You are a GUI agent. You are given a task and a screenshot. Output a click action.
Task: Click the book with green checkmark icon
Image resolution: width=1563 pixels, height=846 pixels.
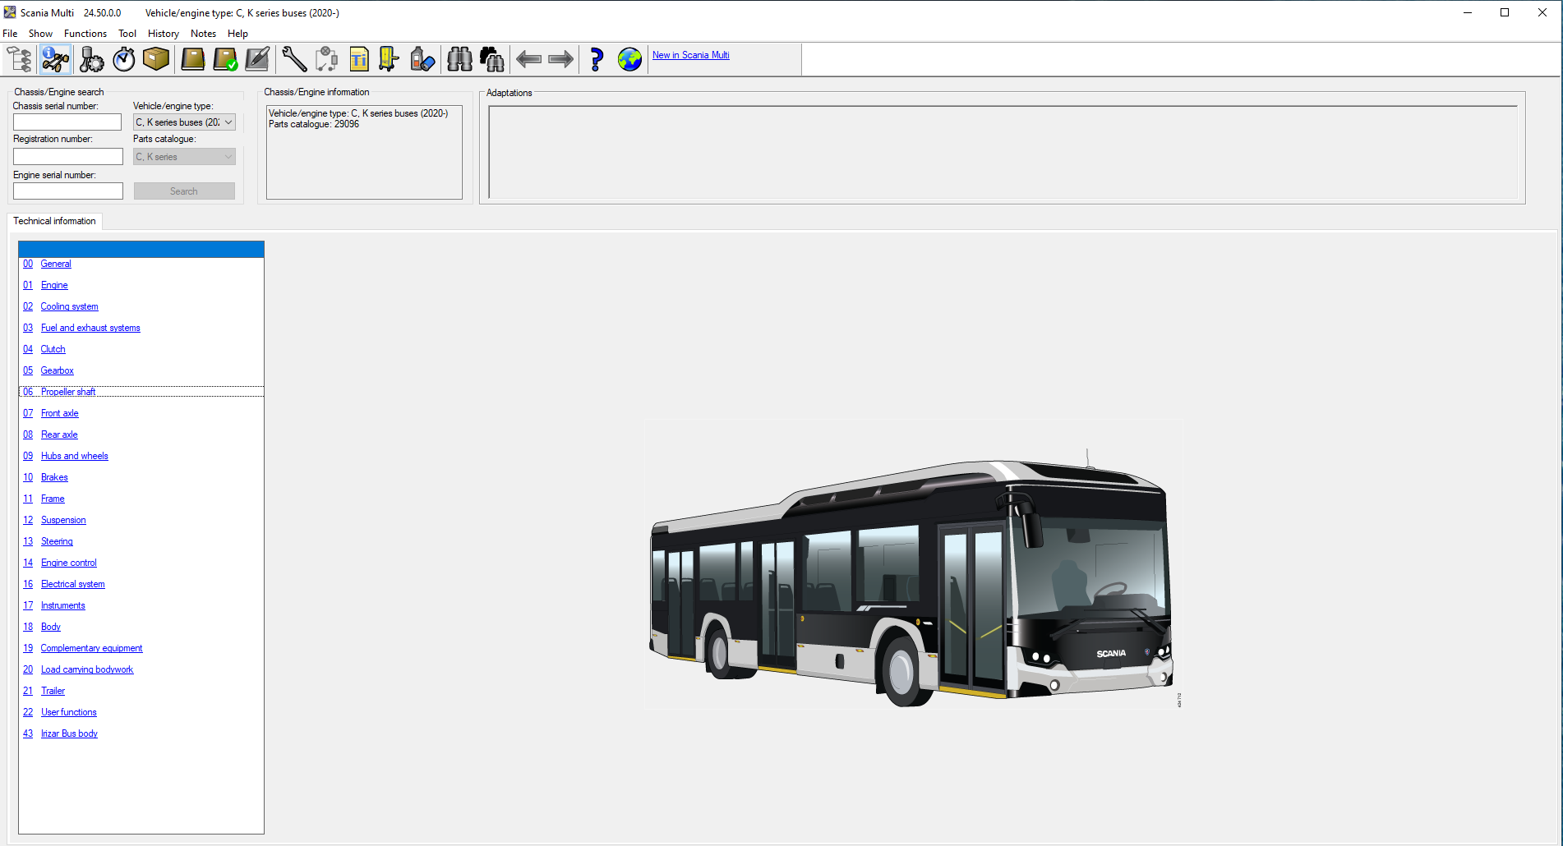pos(225,59)
